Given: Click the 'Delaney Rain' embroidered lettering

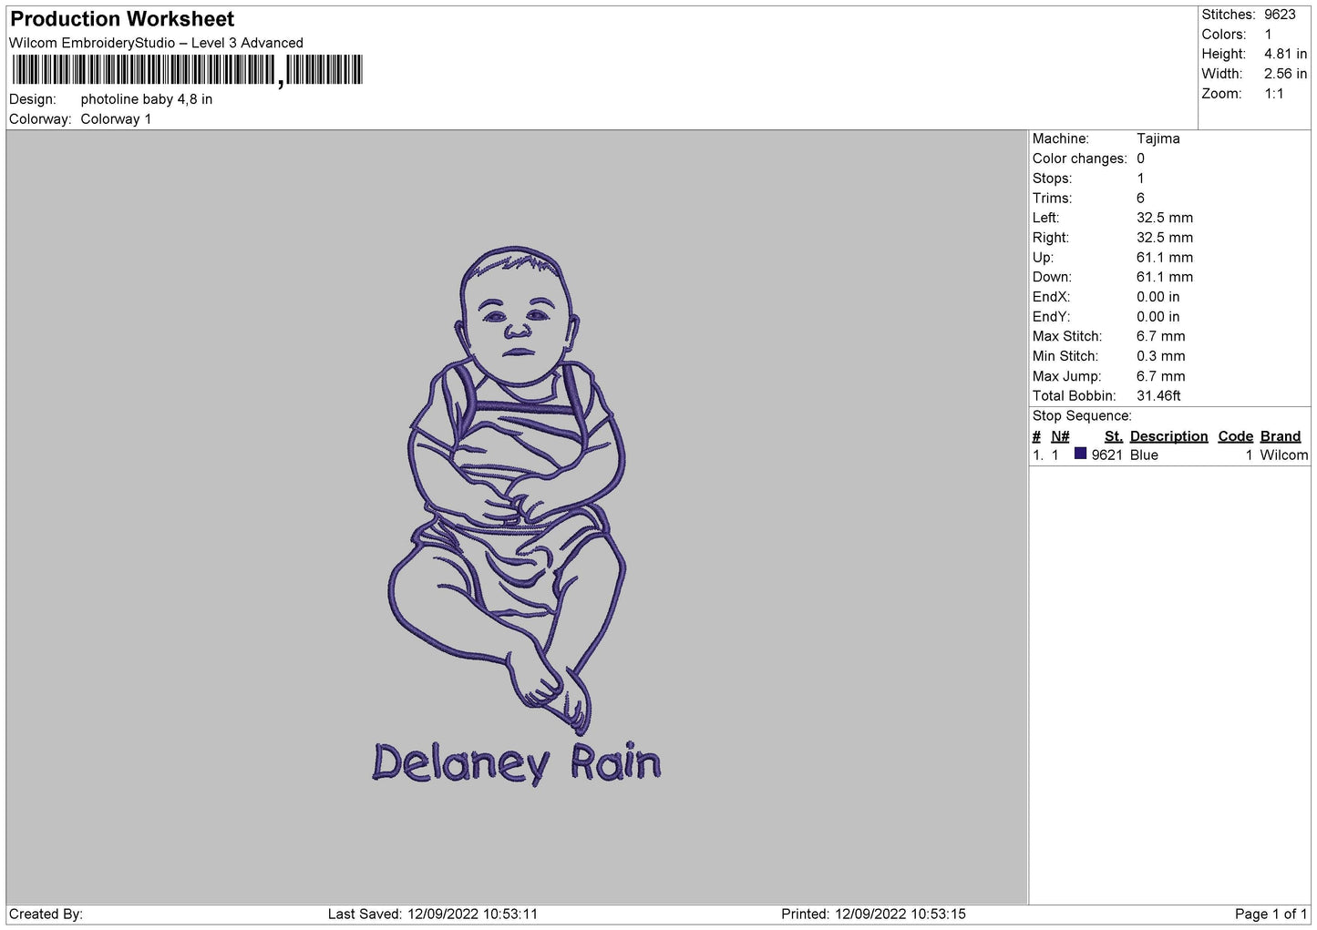Looking at the screenshot, I should (x=516, y=763).
